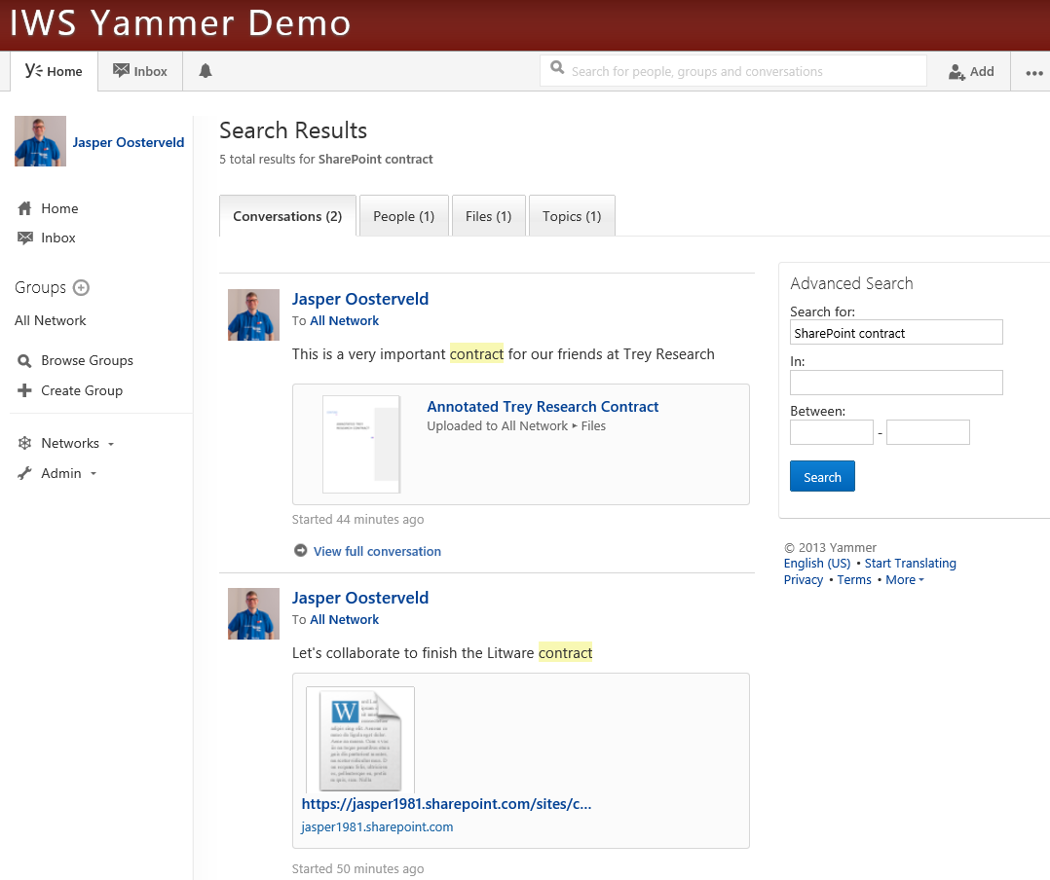Focus the people, groups and conversations search box
This screenshot has width=1050, height=880.
(x=733, y=71)
